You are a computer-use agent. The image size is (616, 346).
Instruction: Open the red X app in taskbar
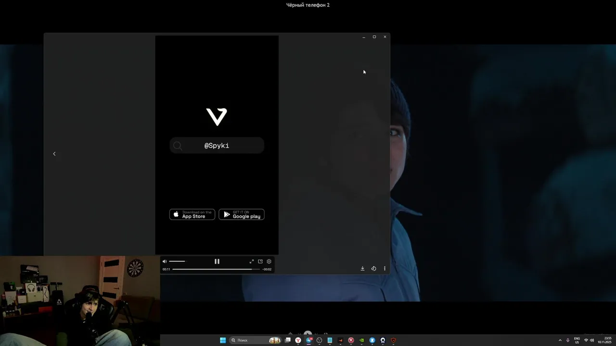coord(351,340)
